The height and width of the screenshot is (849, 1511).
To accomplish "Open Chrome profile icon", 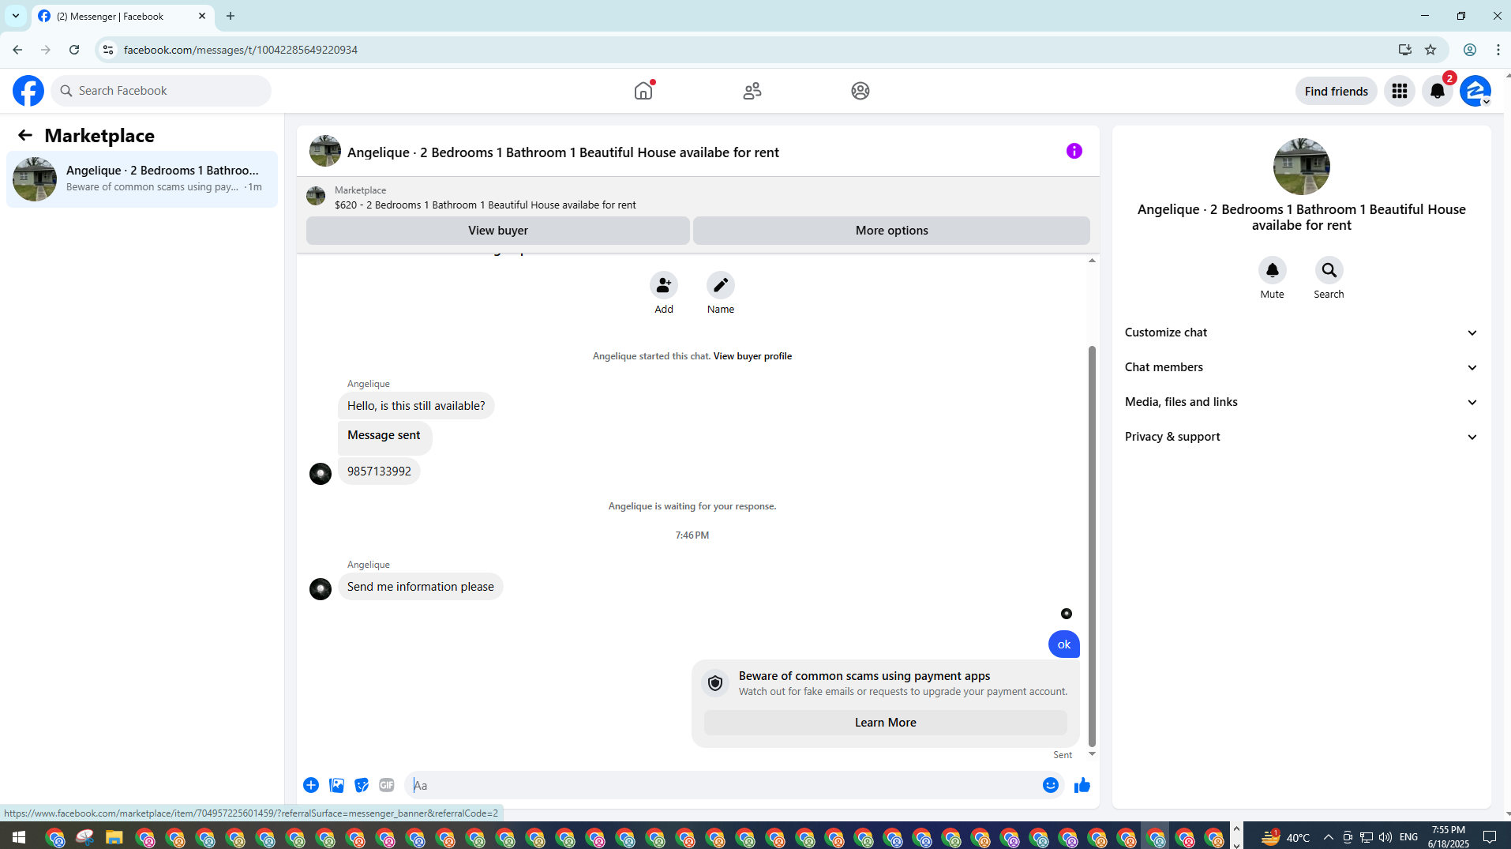I will [x=1470, y=50].
